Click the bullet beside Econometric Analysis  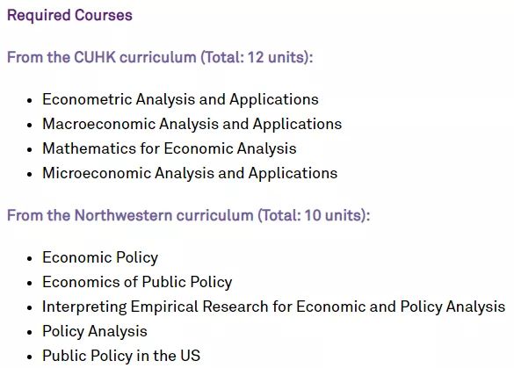pos(30,100)
